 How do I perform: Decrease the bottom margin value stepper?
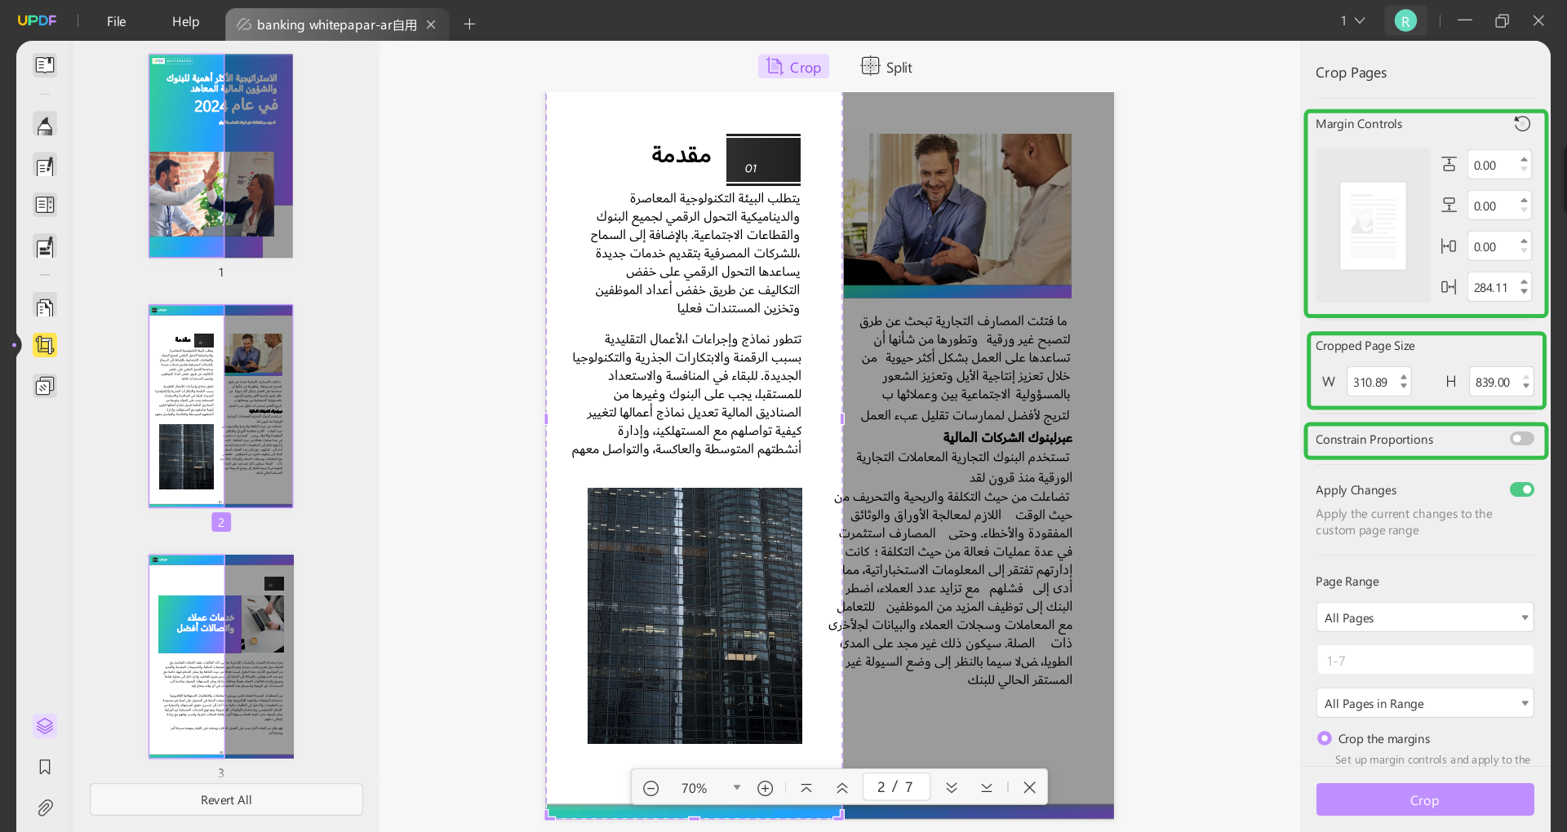(x=1524, y=211)
